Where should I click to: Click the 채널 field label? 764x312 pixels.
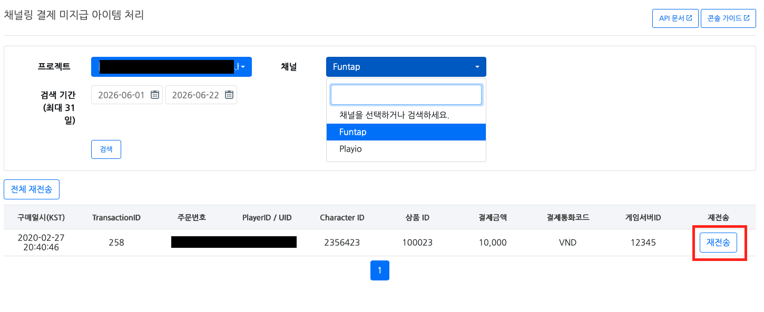pos(289,67)
